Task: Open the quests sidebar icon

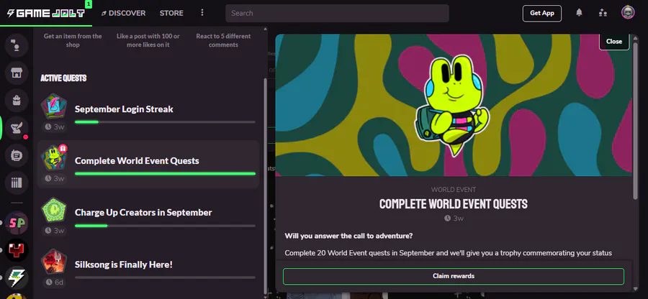Action: click(x=17, y=128)
